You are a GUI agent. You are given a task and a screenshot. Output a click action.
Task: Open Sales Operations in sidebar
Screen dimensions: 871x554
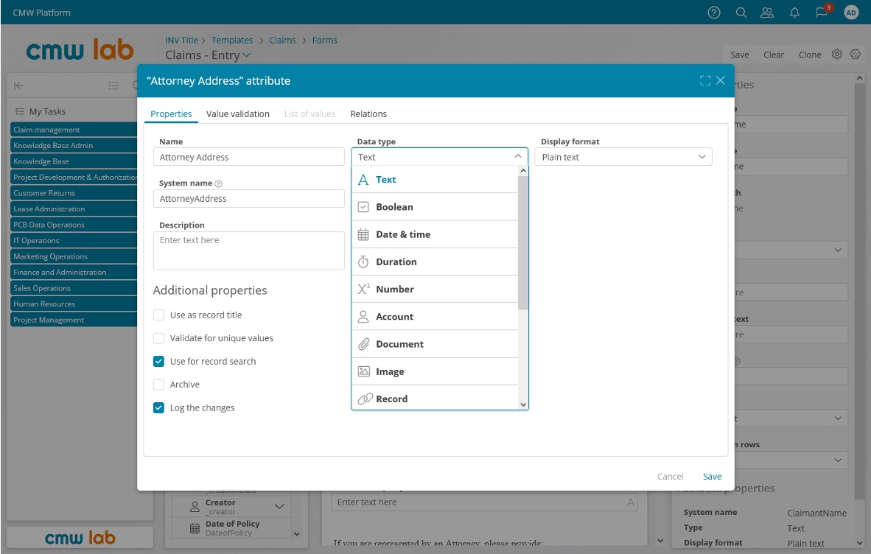[74, 288]
